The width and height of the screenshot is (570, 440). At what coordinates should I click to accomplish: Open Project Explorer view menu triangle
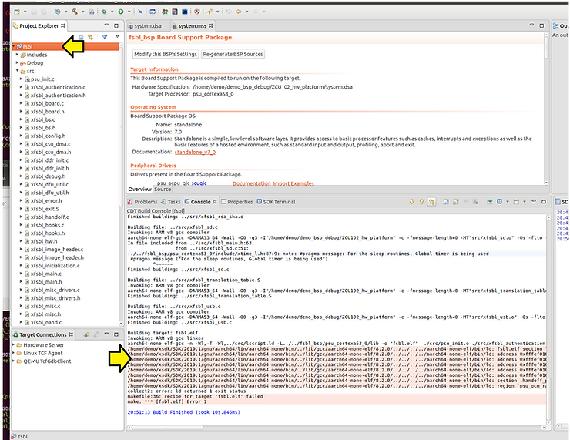click(117, 37)
